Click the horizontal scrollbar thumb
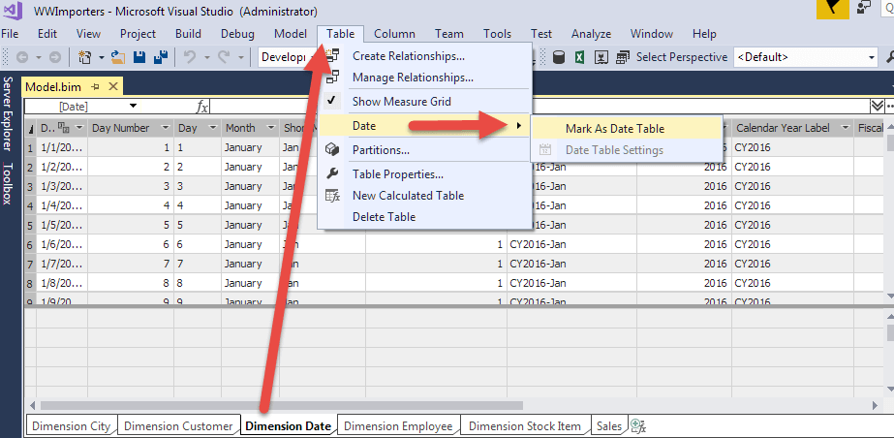The width and height of the screenshot is (894, 438). [282, 405]
